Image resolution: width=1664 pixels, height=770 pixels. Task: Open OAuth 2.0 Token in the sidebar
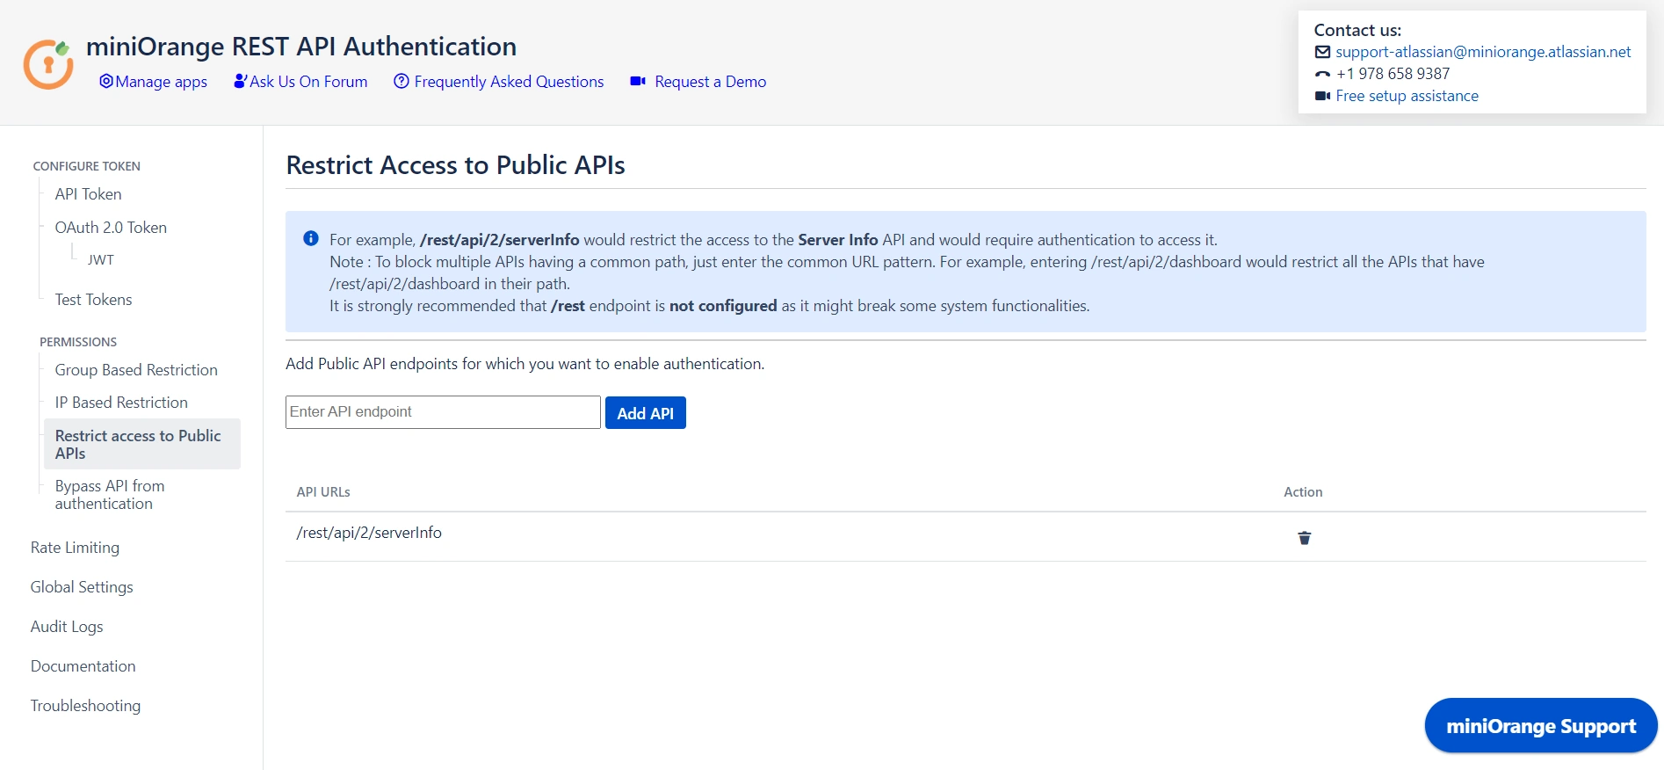(x=111, y=228)
